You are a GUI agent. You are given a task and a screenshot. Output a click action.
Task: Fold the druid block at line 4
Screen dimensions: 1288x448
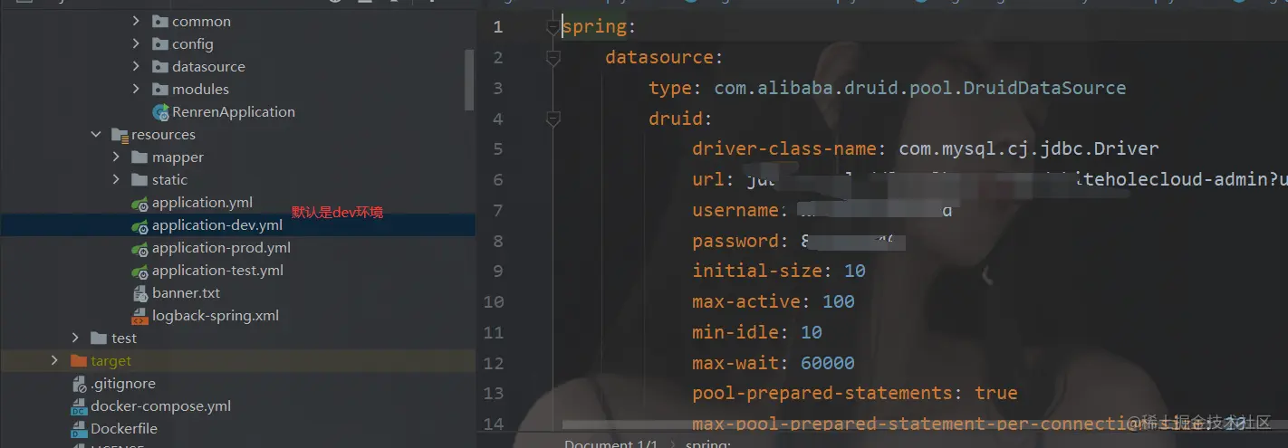553,119
